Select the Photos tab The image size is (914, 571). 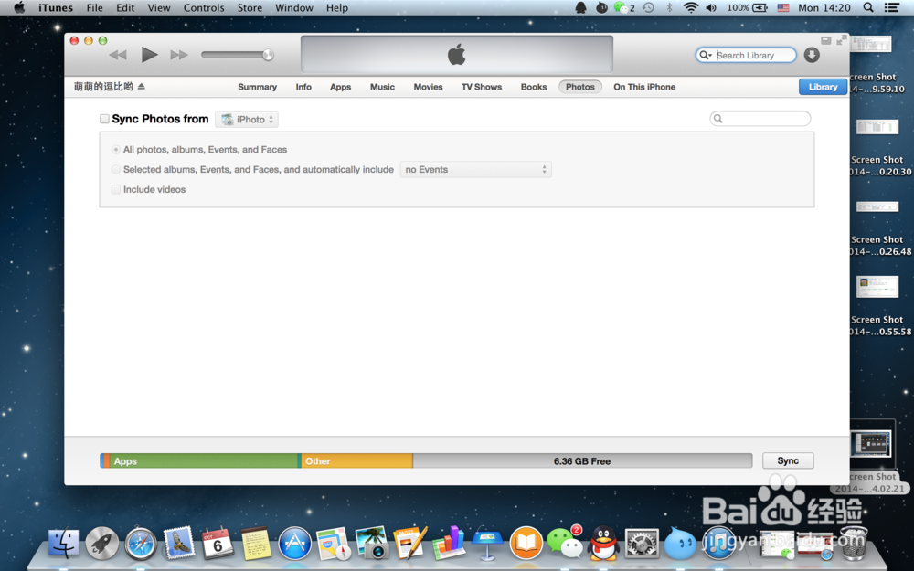tap(580, 87)
